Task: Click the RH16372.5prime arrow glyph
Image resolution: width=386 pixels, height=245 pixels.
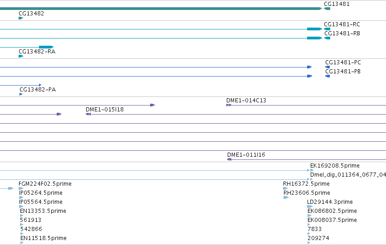Action: point(285,188)
